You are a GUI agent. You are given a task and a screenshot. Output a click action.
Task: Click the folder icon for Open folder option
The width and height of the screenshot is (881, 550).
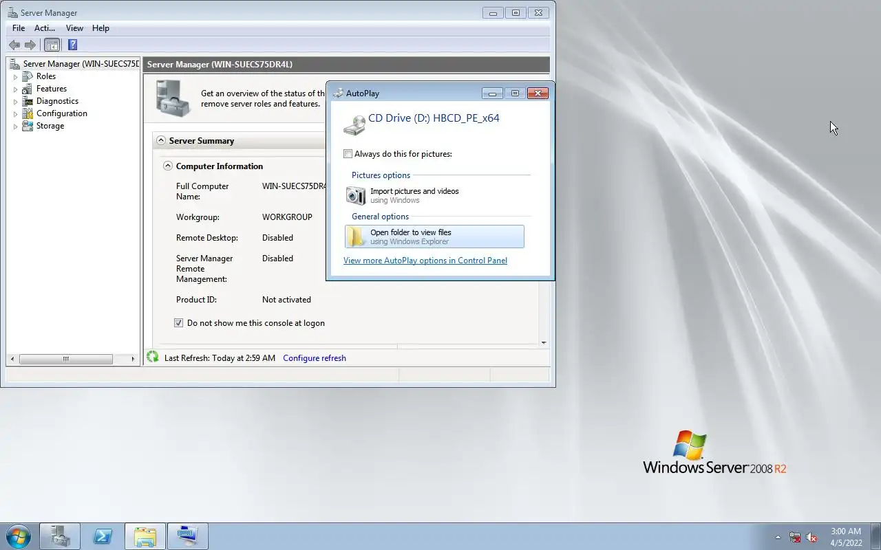click(x=356, y=236)
